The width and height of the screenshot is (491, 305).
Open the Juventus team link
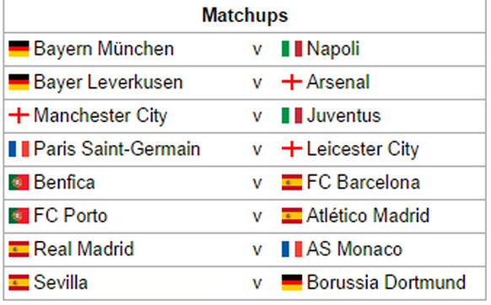pos(343,115)
